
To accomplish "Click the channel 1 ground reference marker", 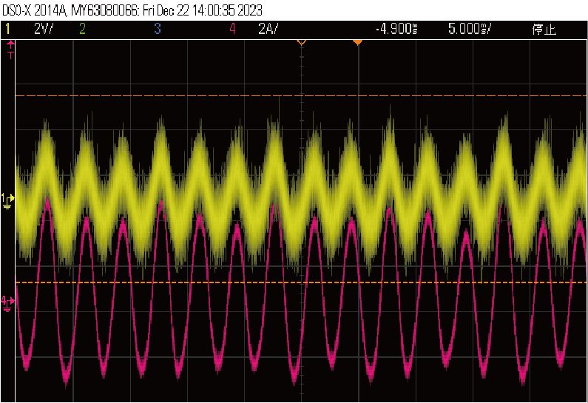I will pyautogui.click(x=7, y=199).
